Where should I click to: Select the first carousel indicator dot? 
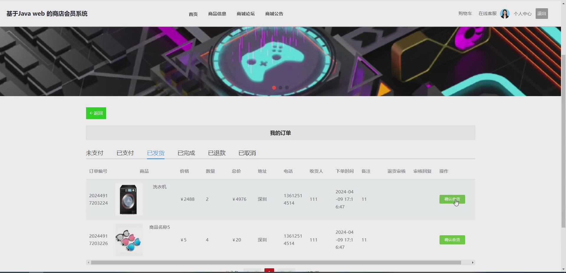click(x=274, y=88)
